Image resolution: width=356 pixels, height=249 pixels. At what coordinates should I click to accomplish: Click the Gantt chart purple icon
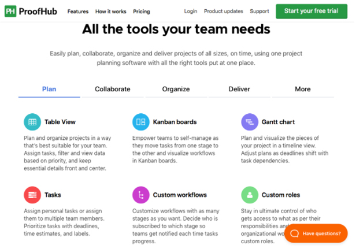pyautogui.click(x=250, y=122)
